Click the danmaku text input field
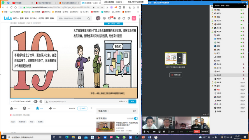The image size is (249, 140). (81, 101)
